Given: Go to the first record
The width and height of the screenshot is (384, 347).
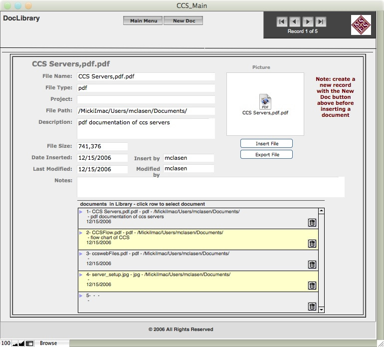Looking at the screenshot, I should click(282, 22).
